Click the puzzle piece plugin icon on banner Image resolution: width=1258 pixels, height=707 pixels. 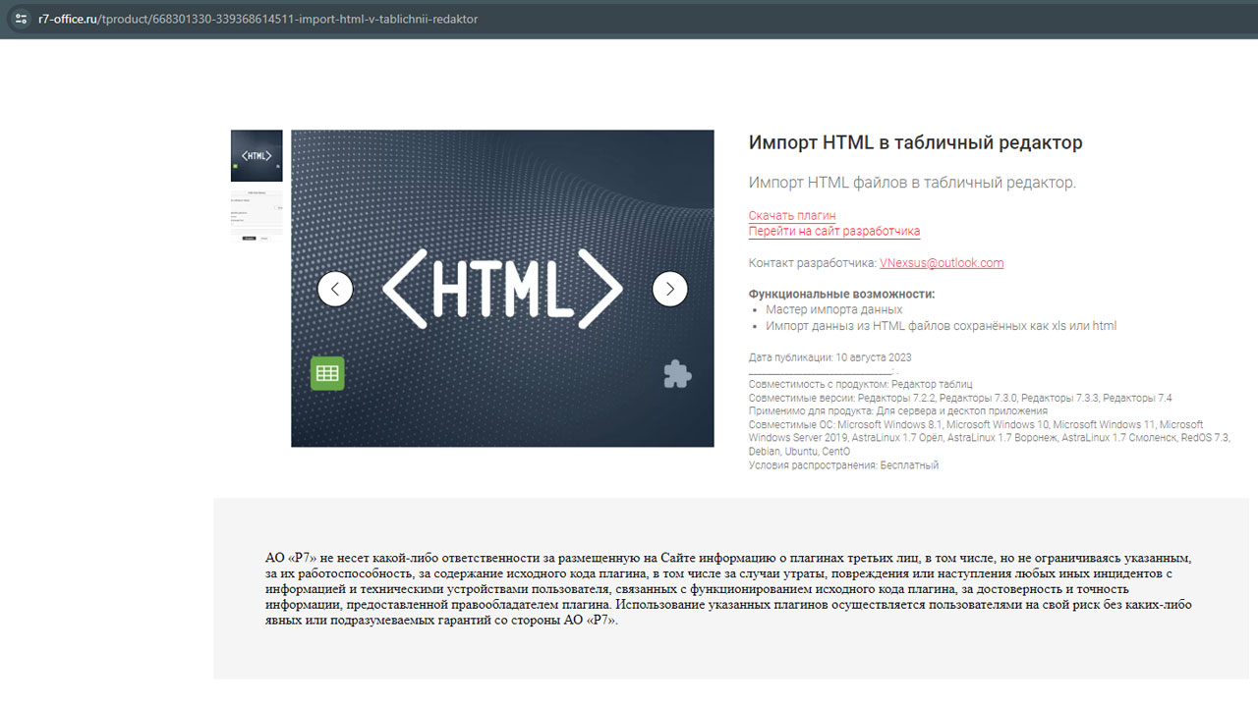pyautogui.click(x=677, y=374)
